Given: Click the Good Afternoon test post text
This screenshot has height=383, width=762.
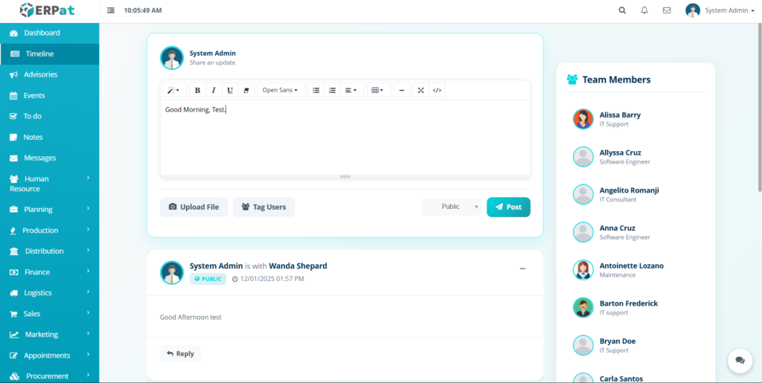Looking at the screenshot, I should [191, 317].
